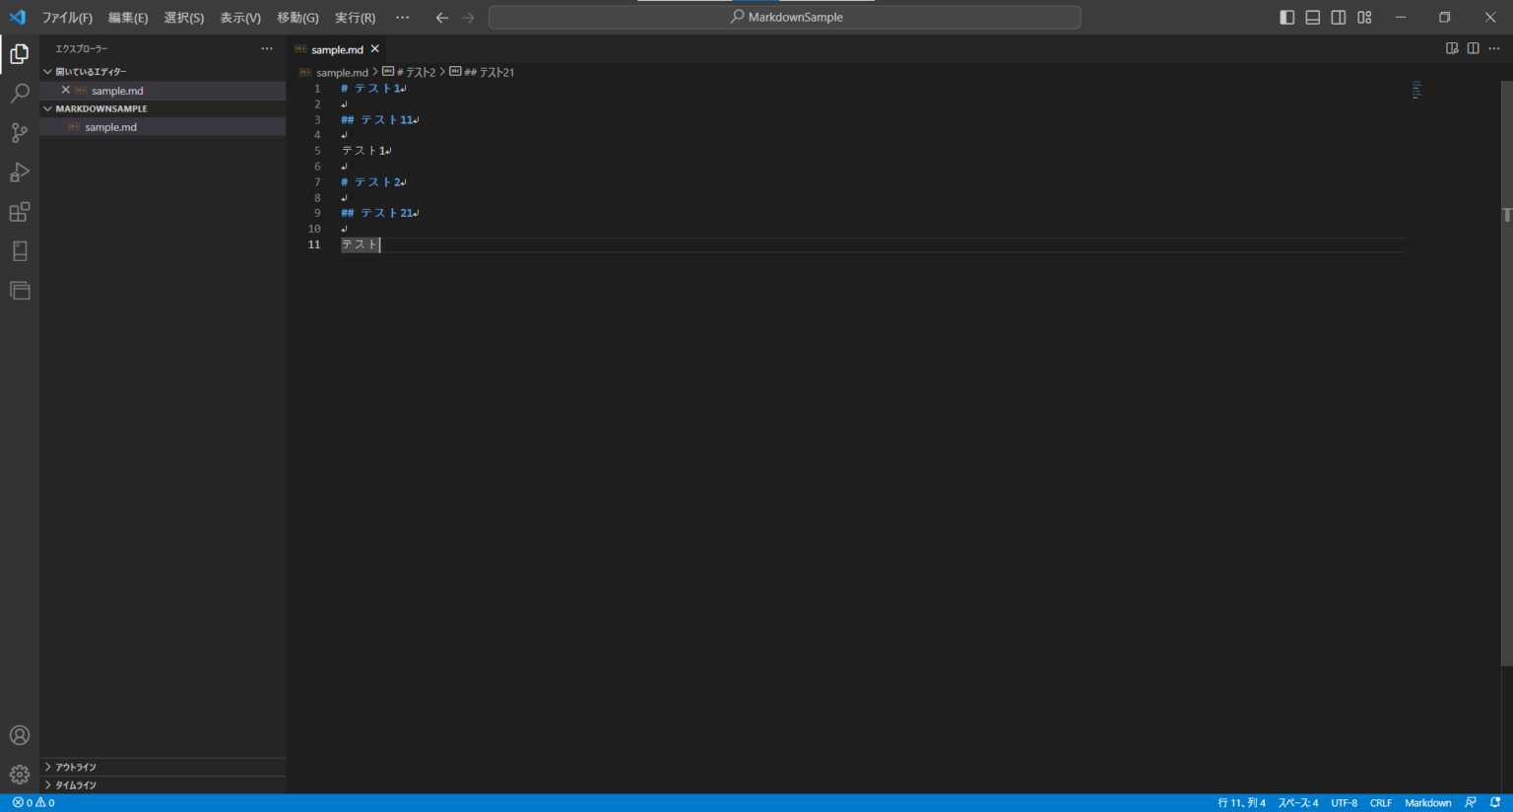Image resolution: width=1513 pixels, height=812 pixels.
Task: Open the Search view in the activity bar
Action: pos(20,94)
